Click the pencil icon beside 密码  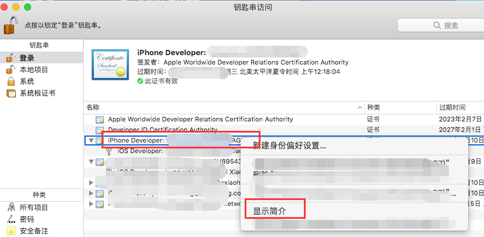point(11,219)
